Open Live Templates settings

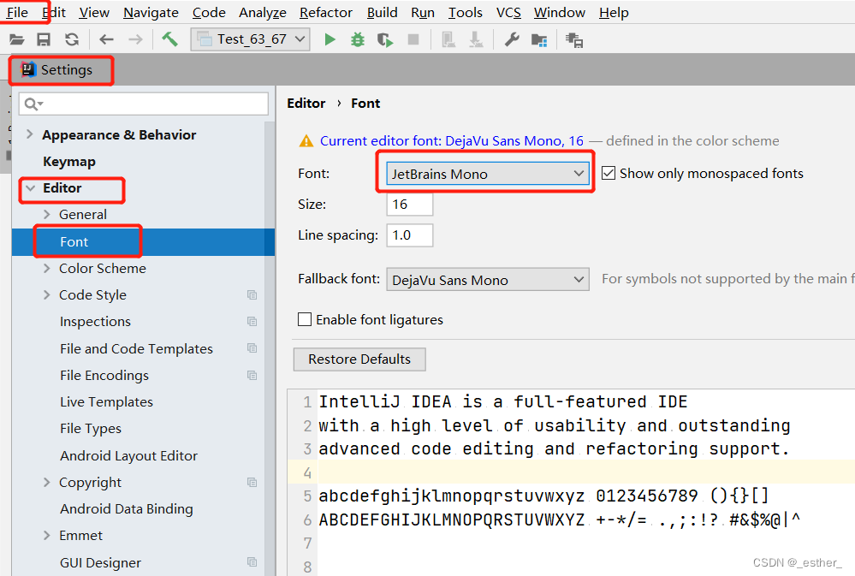point(106,402)
